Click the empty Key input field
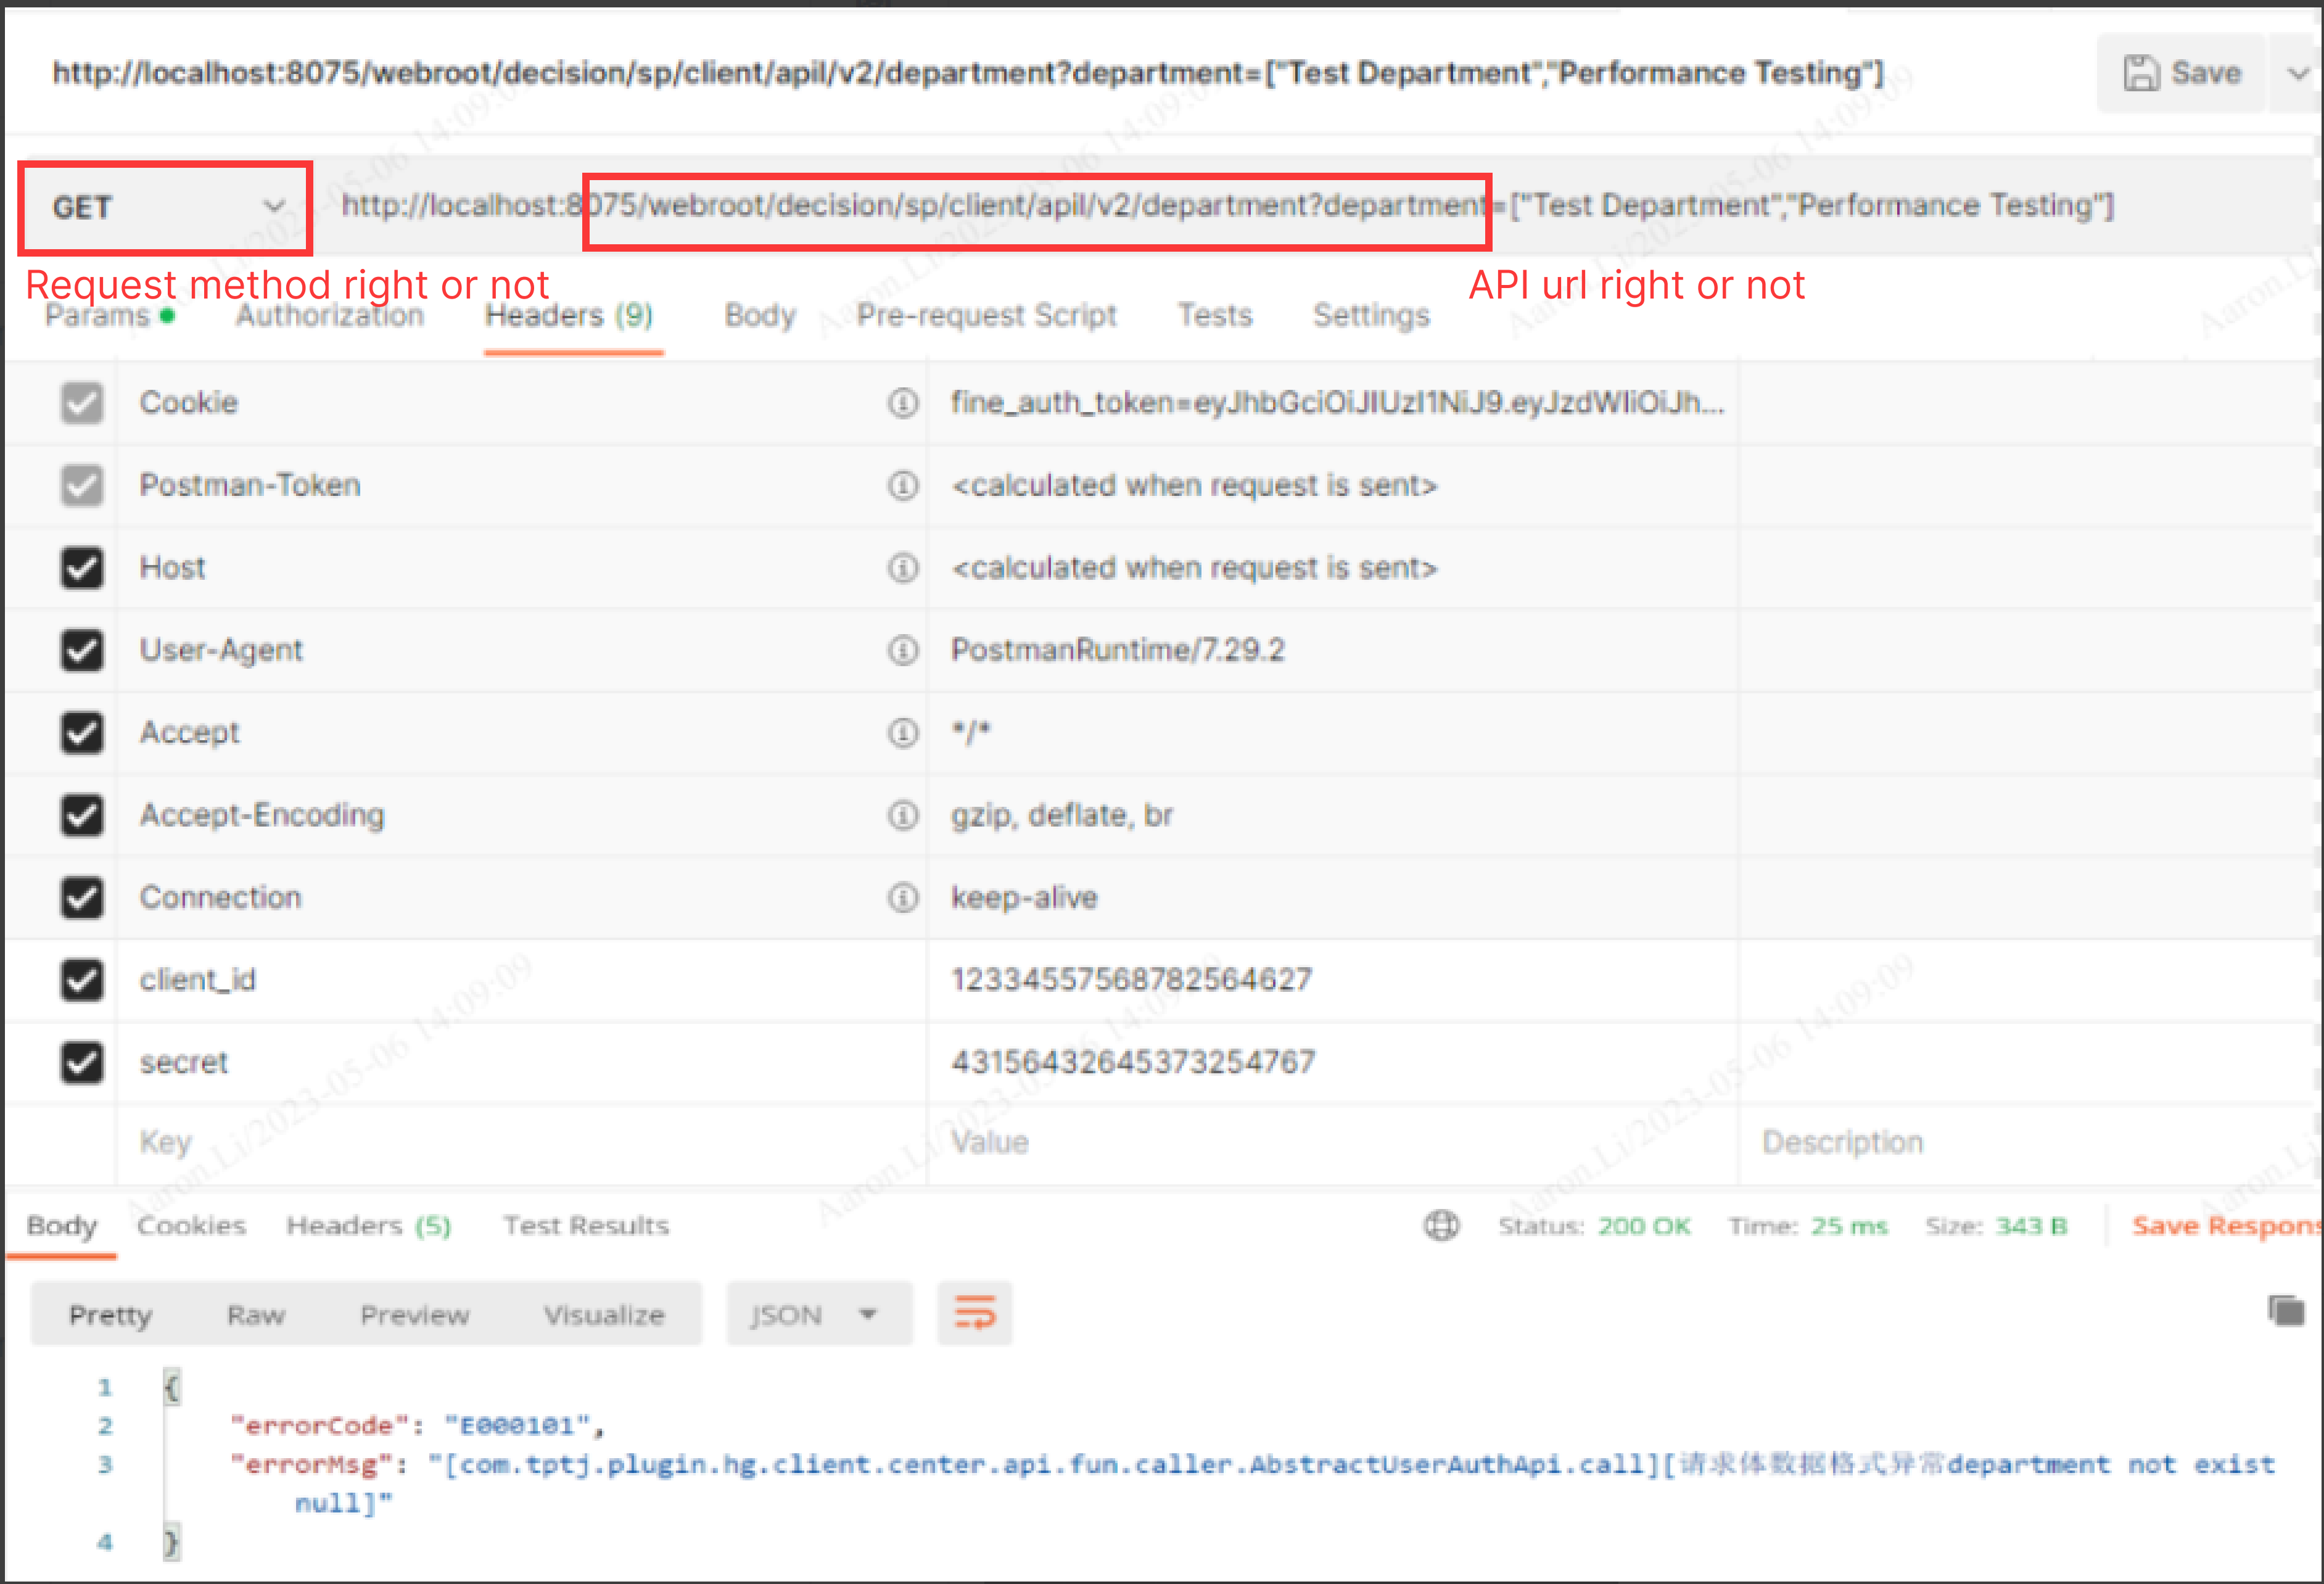 (x=521, y=1143)
